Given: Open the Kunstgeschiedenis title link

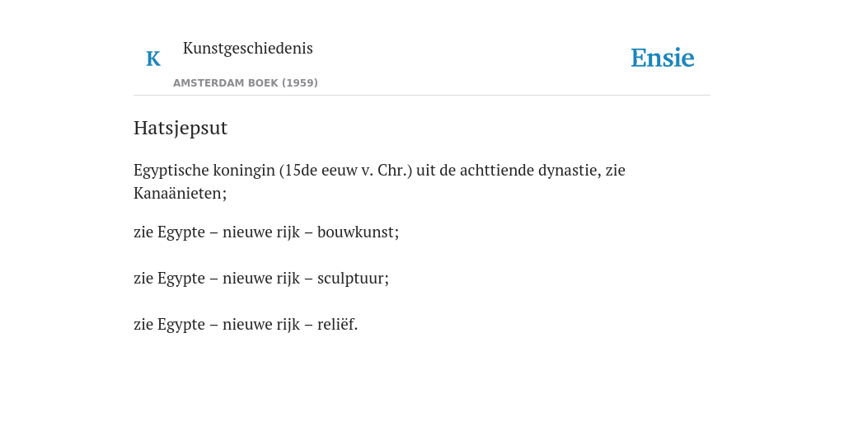Looking at the screenshot, I should 247,49.
